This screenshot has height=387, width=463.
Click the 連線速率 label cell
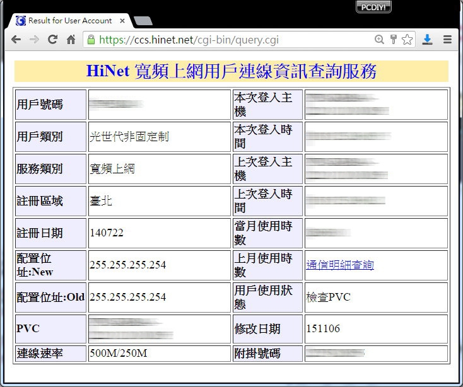(50, 354)
